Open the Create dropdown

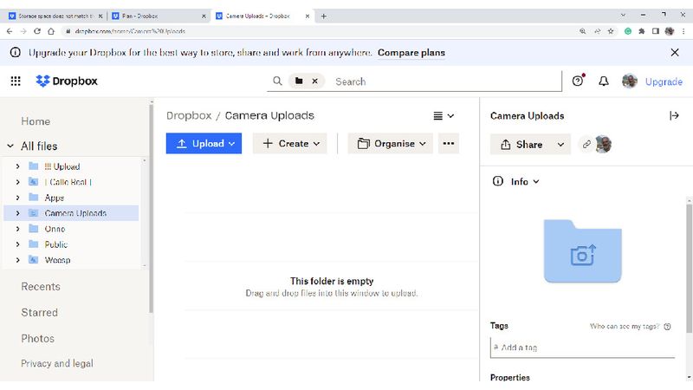click(290, 143)
